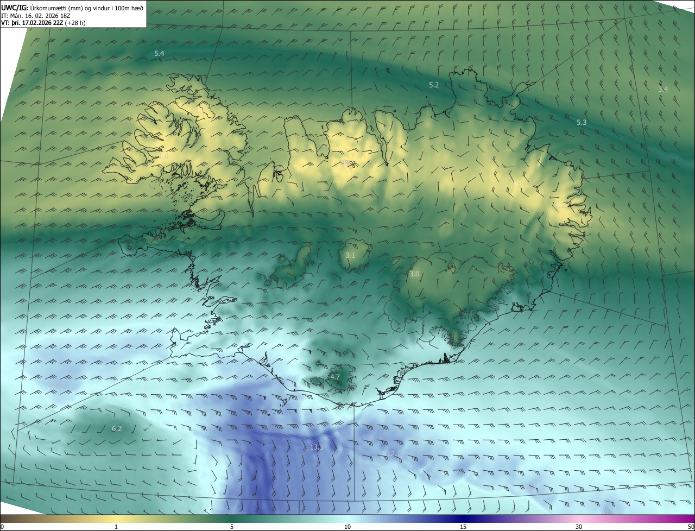Click the colorbar tick label 50
Viewport: 695px width, 531px height.
691,527
